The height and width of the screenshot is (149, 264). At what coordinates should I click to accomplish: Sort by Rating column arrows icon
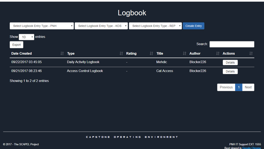point(151,53)
